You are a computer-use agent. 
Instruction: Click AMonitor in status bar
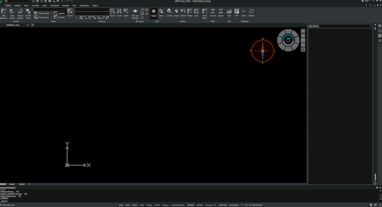point(223,205)
